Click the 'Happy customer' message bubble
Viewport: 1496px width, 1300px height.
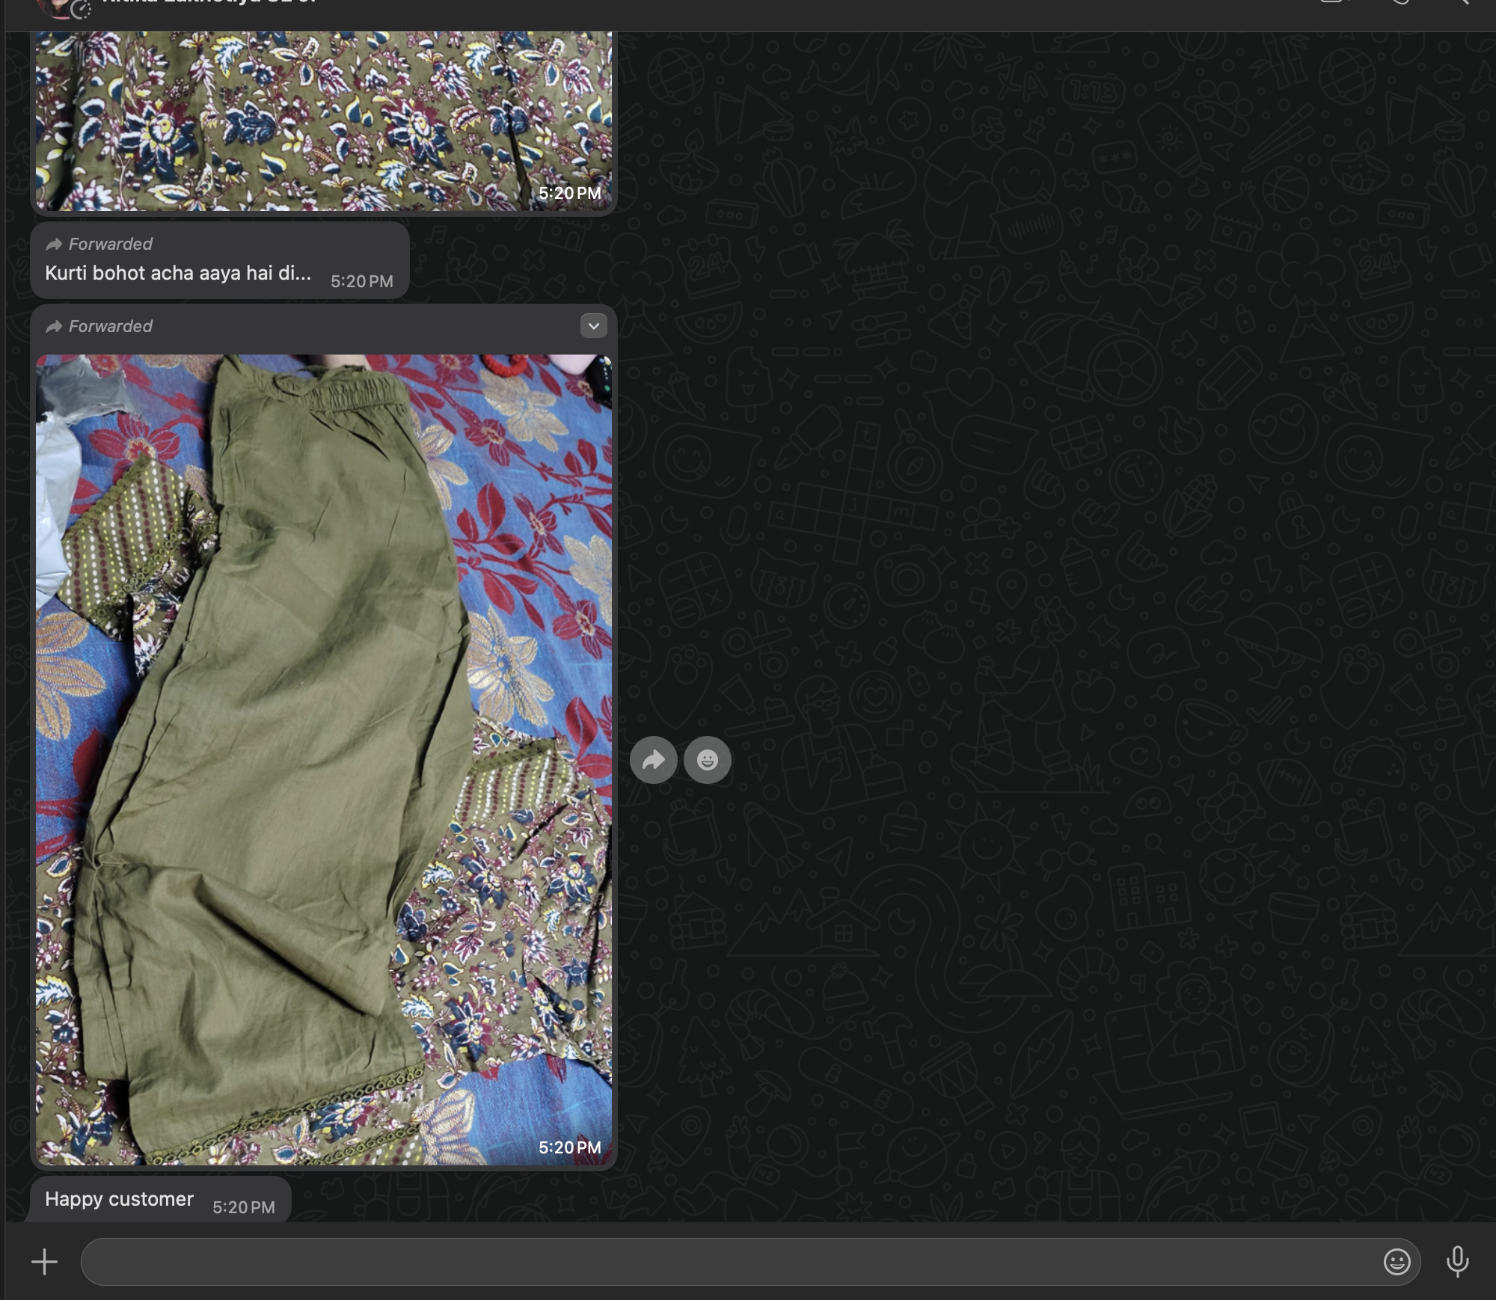coord(120,1199)
